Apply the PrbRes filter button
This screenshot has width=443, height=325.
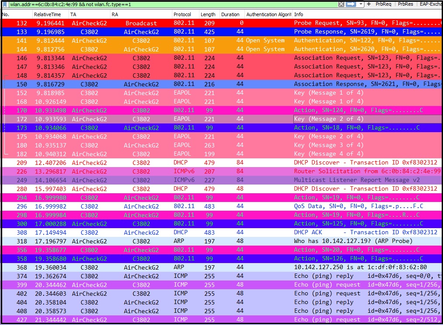coord(405,4)
